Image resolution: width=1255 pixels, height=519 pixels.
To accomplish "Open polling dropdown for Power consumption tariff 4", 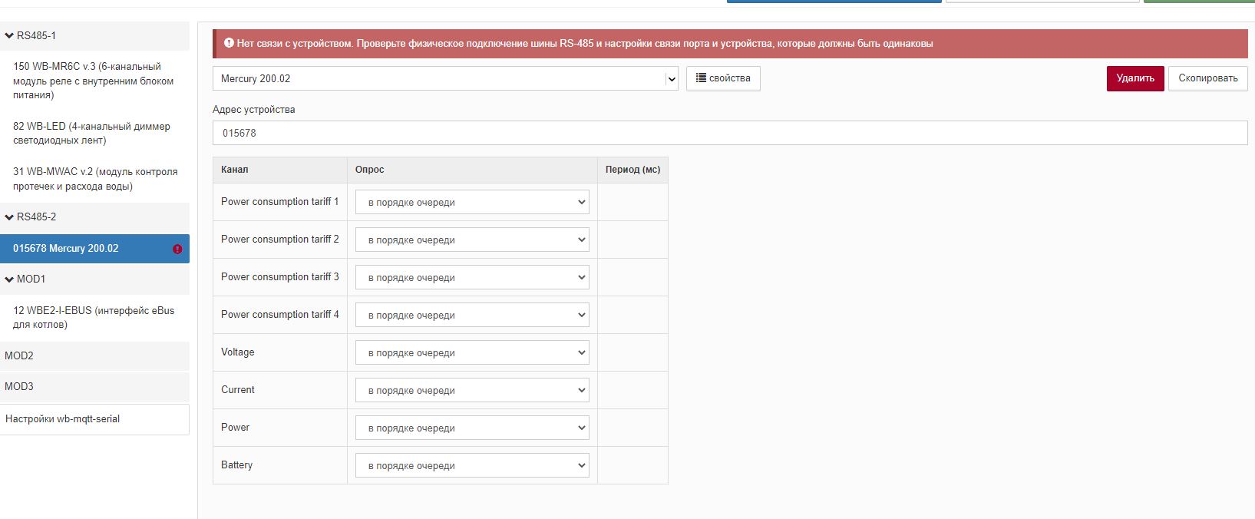I will click(472, 315).
